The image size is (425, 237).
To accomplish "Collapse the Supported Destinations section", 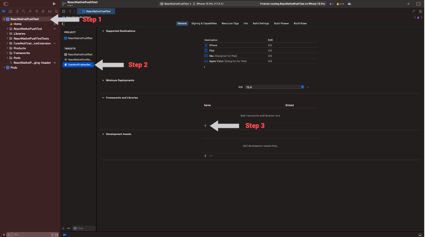I will pyautogui.click(x=103, y=31).
